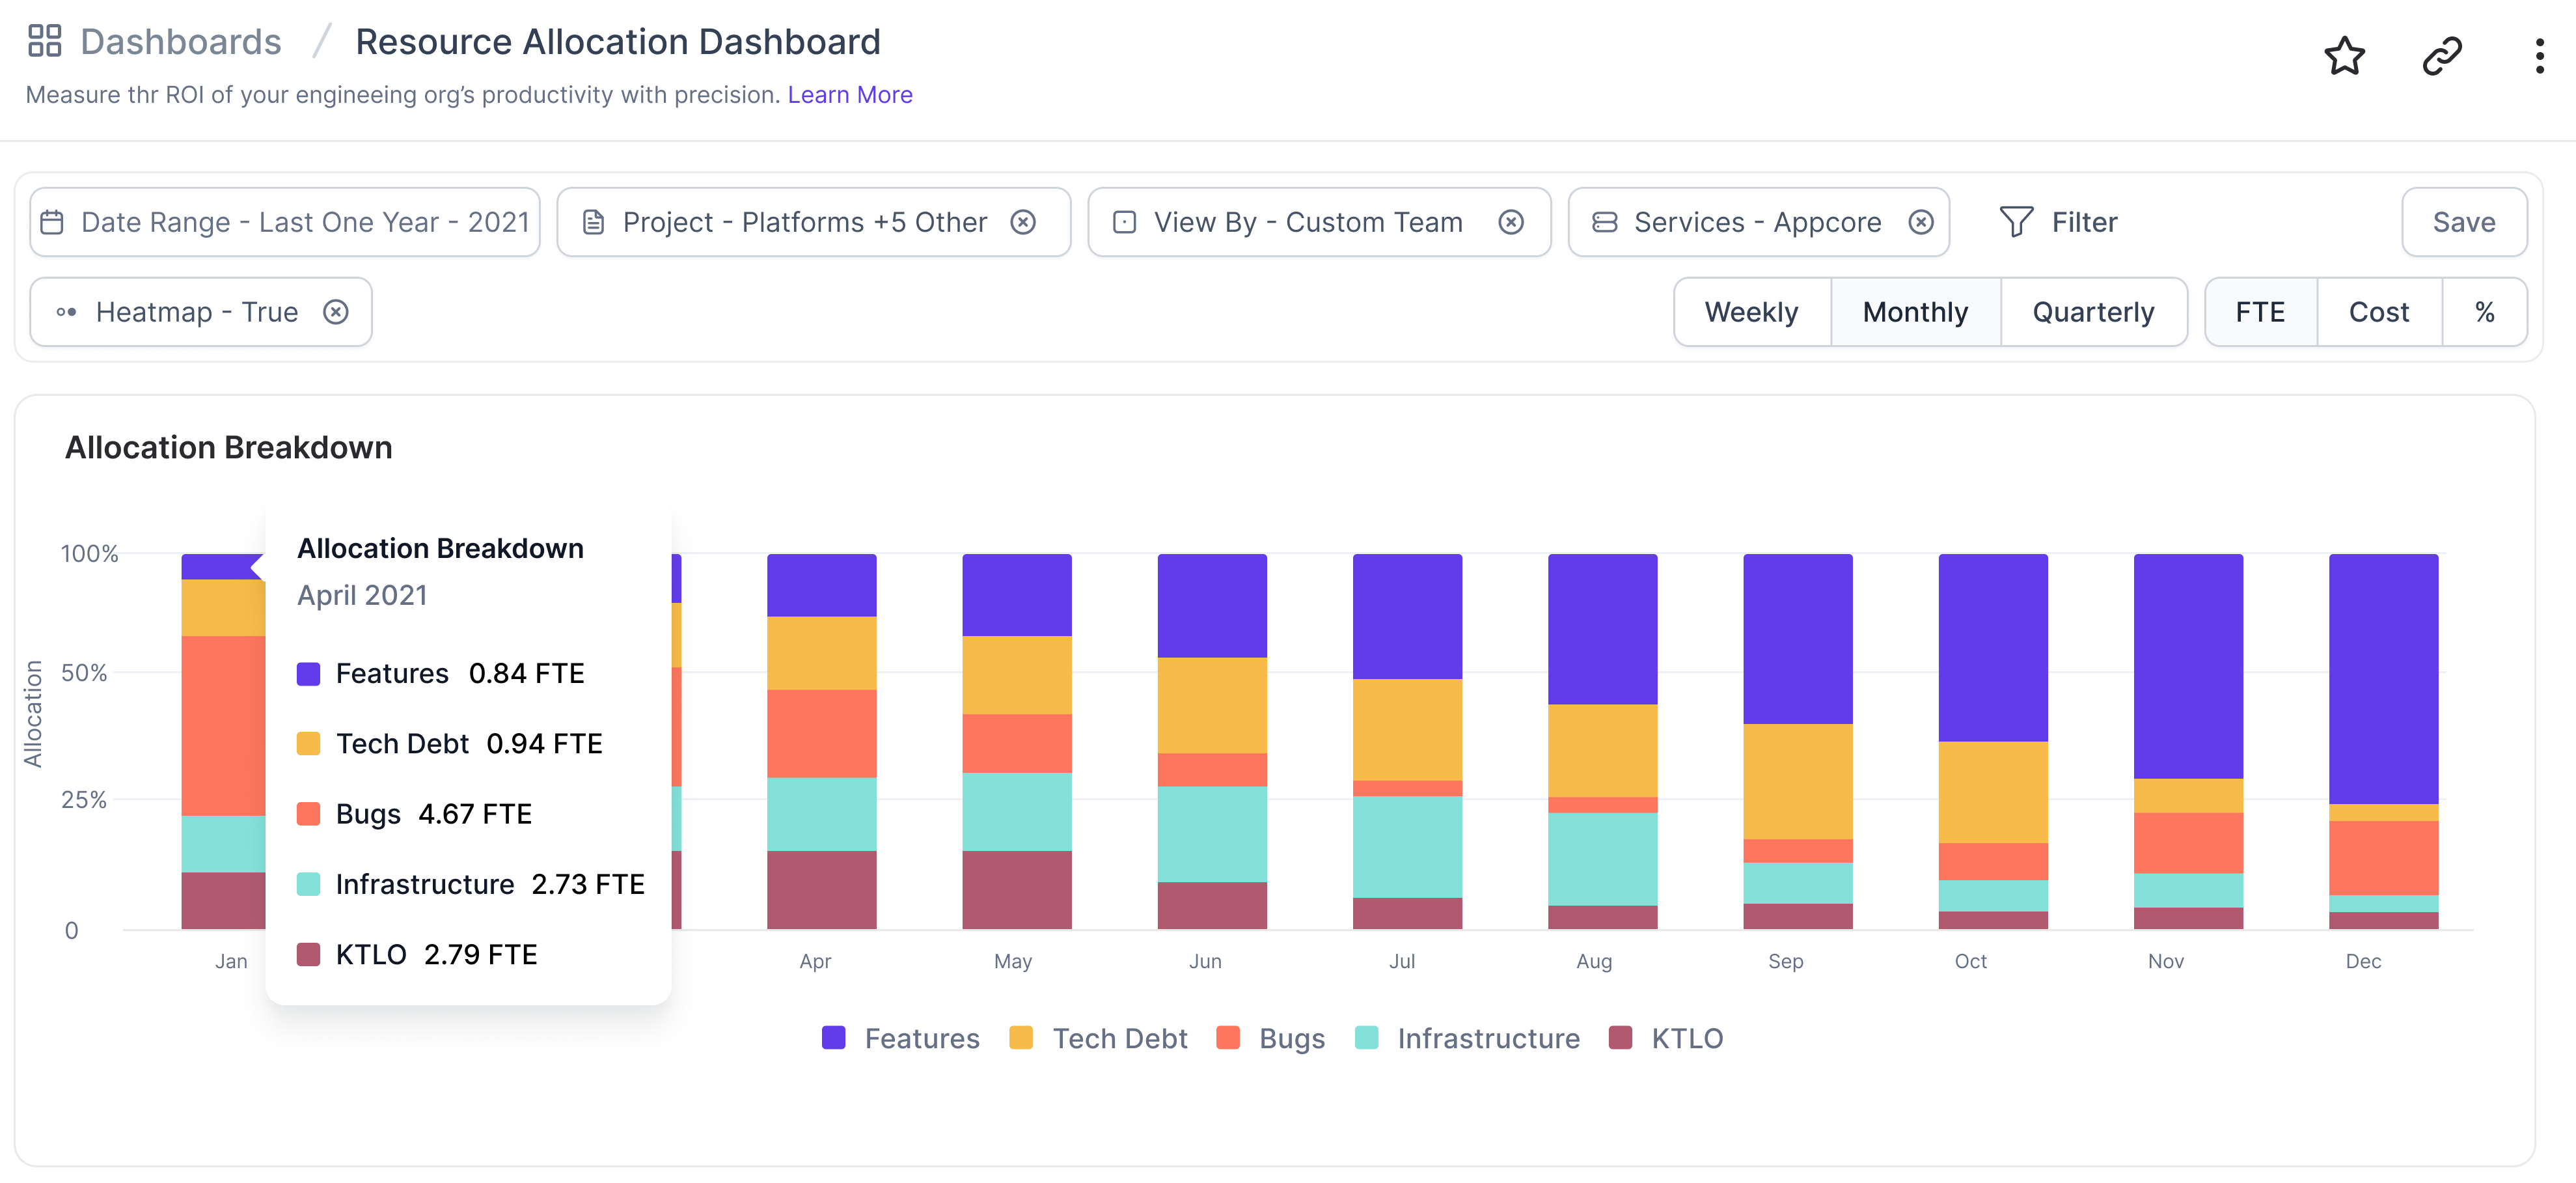The width and height of the screenshot is (2576, 1183).
Task: Select the FTE unit tab
Action: pos(2260,312)
